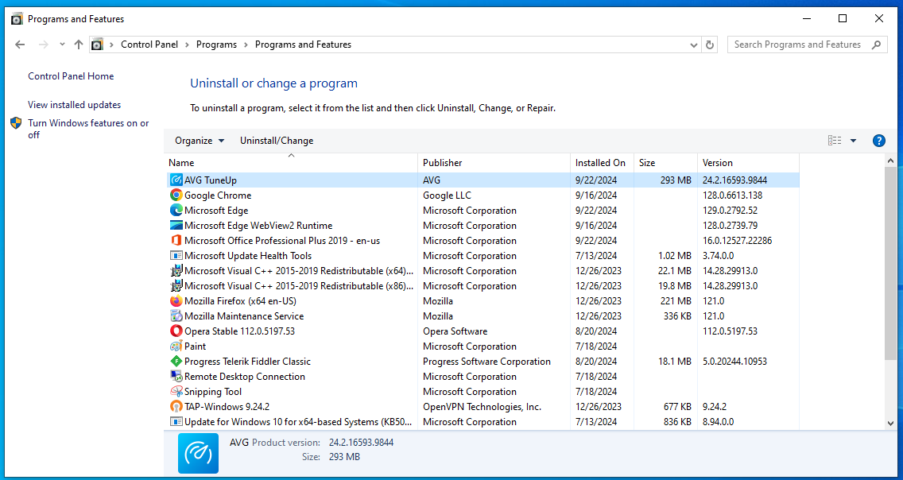Open the recent locations dropdown arrow
This screenshot has height=480, width=903.
62,45
